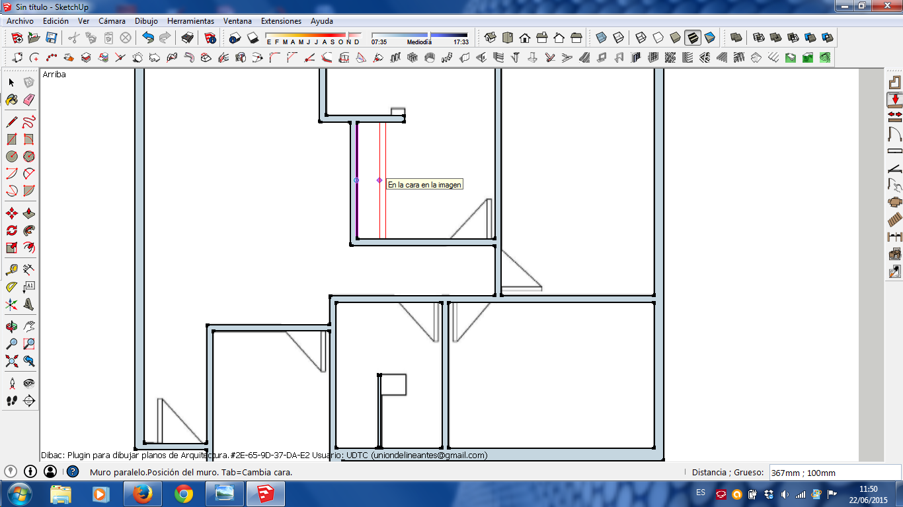The image size is (903, 507).
Task: Click the ES language indicator in tray
Action: coord(701,492)
